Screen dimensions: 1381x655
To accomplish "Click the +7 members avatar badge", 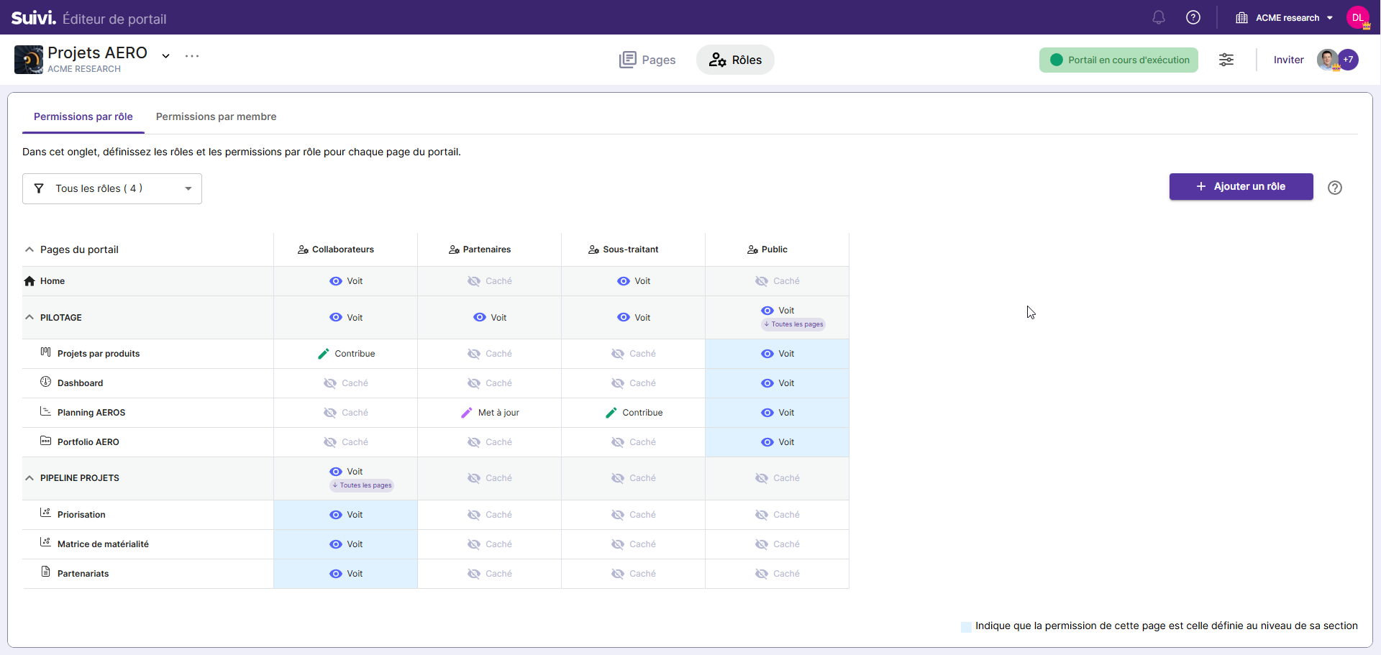I will 1349,60.
